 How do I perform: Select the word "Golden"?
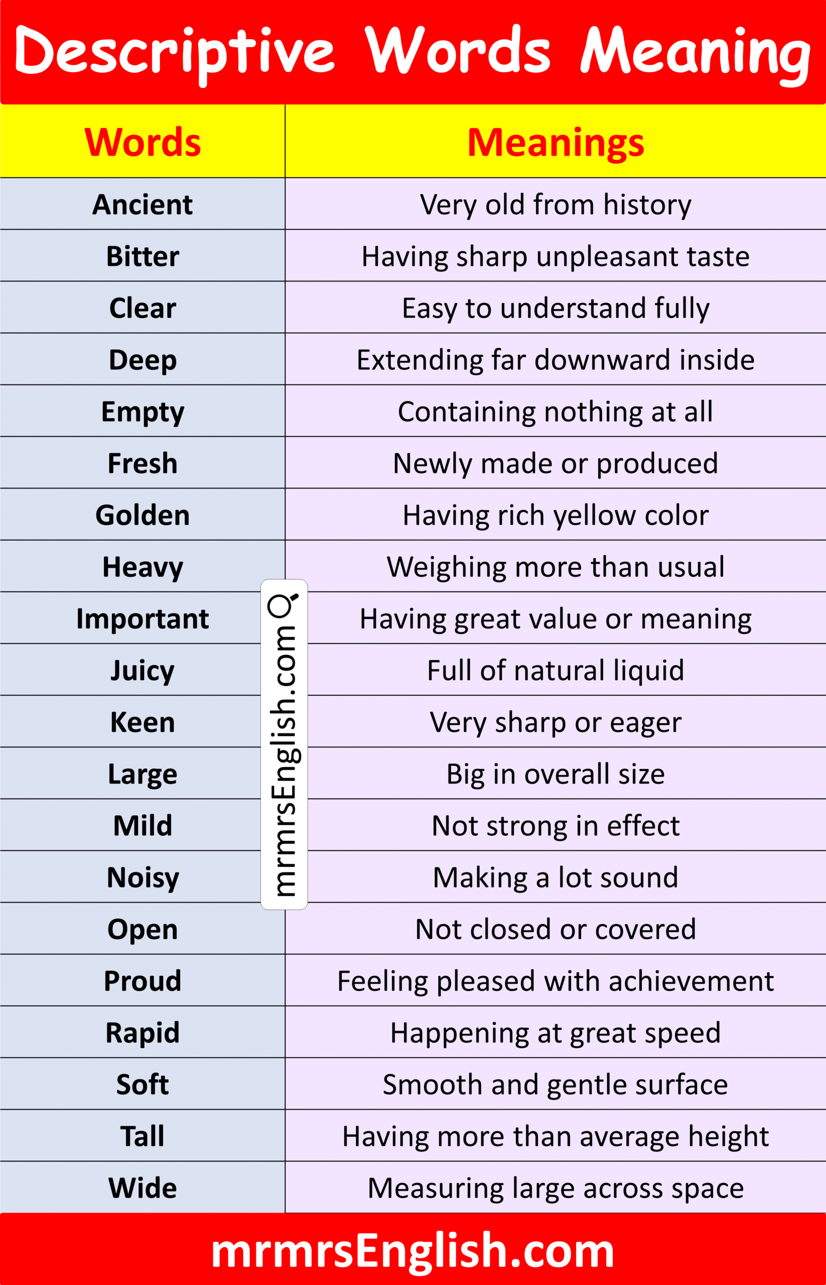[x=143, y=515]
